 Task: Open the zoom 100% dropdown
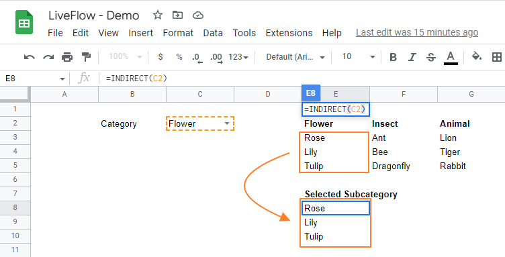(126, 57)
